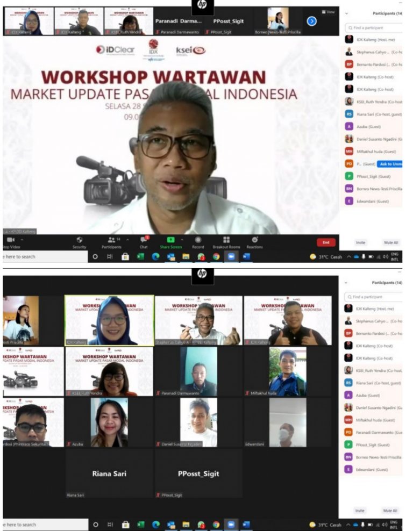413x531 pixels.
Task: Show next participants with blue arrow in video strip
Action: [x=312, y=21]
